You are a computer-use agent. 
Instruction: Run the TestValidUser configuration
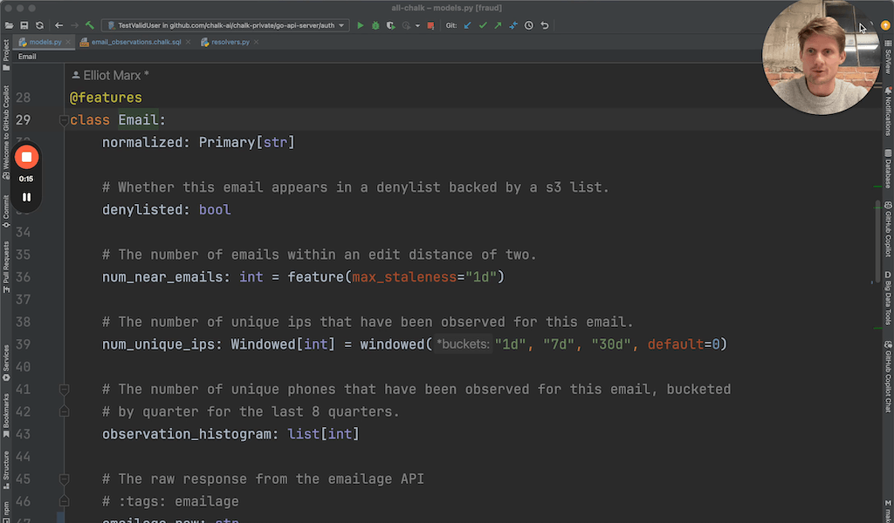[x=361, y=25]
